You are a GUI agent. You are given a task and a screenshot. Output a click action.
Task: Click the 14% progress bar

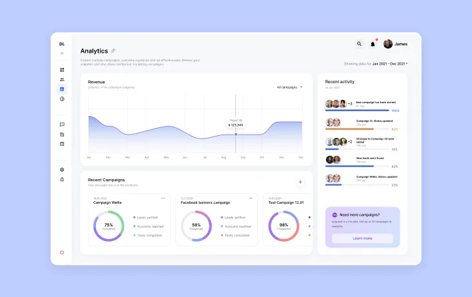pyautogui.click(x=357, y=149)
